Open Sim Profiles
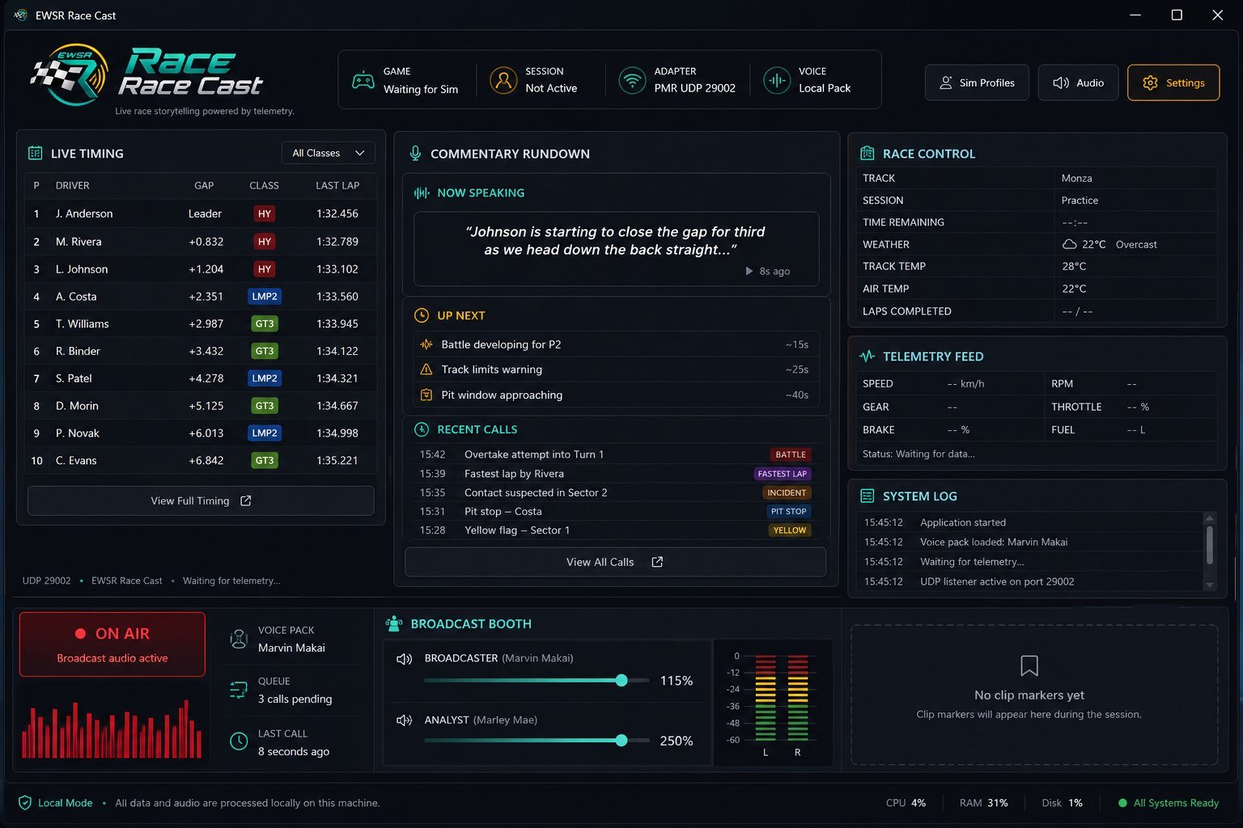 [x=977, y=82]
